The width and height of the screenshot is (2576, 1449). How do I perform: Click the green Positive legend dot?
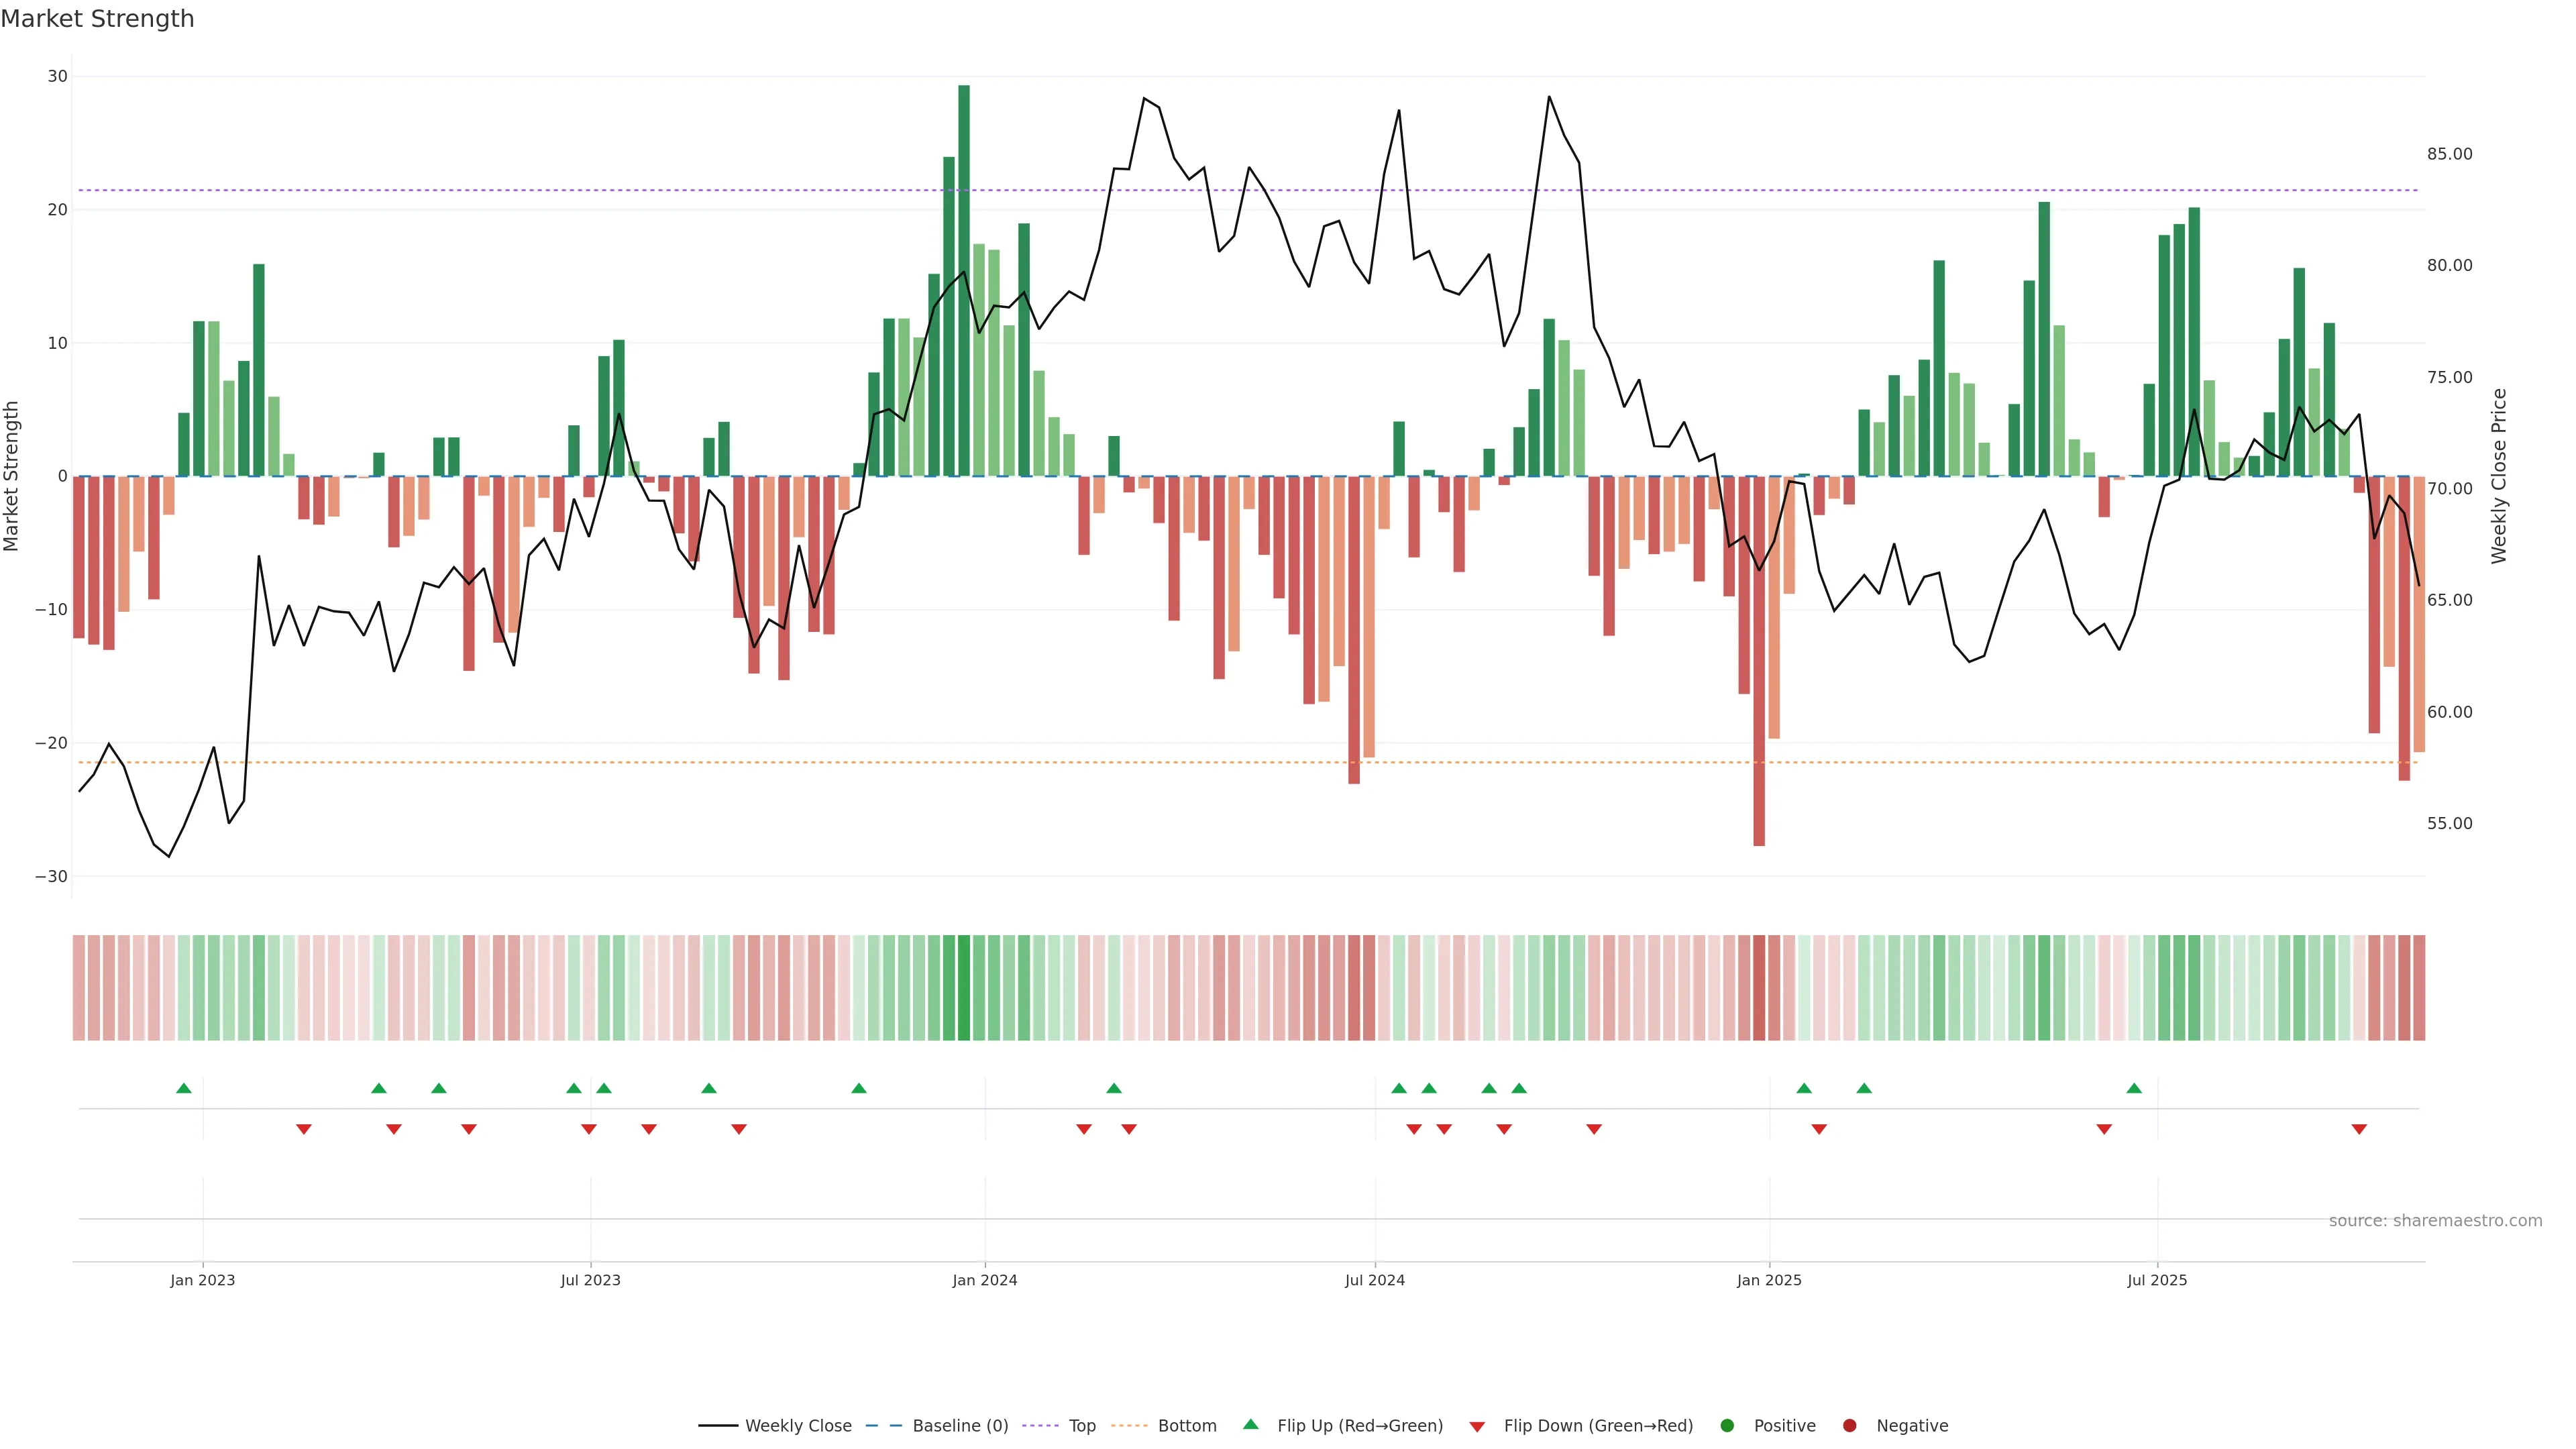pyautogui.click(x=1727, y=1425)
